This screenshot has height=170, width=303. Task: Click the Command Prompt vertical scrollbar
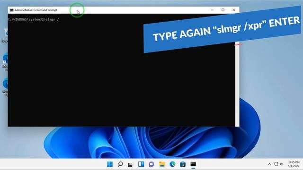[x=237, y=84]
